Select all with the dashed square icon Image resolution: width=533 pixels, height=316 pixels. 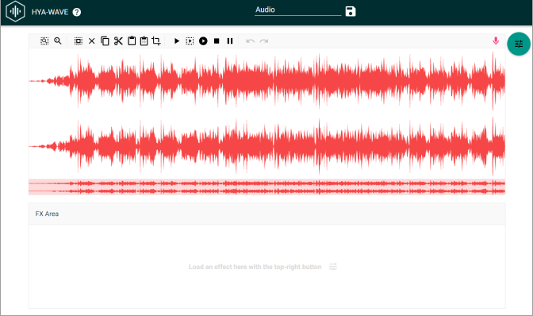[79, 41]
